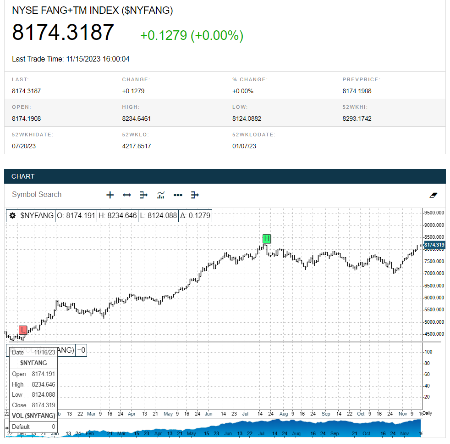Click the L: 8124.088 legend box

(x=158, y=215)
